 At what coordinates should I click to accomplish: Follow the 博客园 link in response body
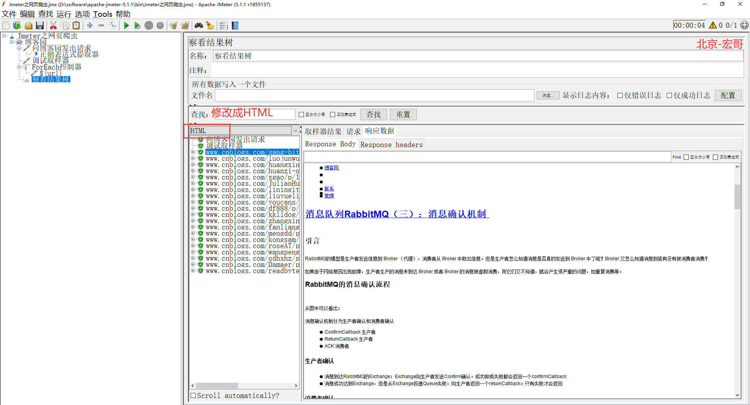click(332, 168)
